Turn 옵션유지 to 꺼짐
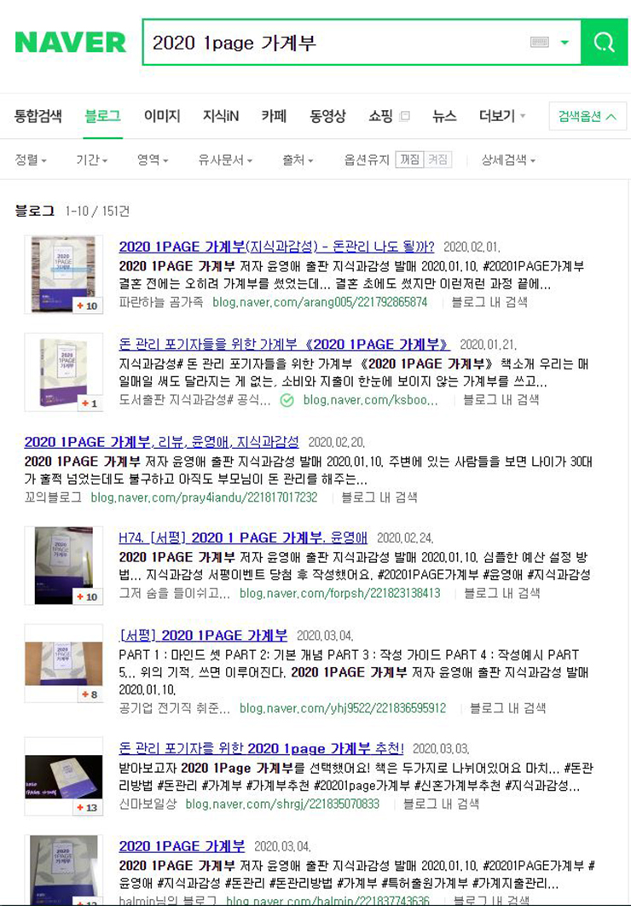This screenshot has height=906, width=631. click(409, 160)
